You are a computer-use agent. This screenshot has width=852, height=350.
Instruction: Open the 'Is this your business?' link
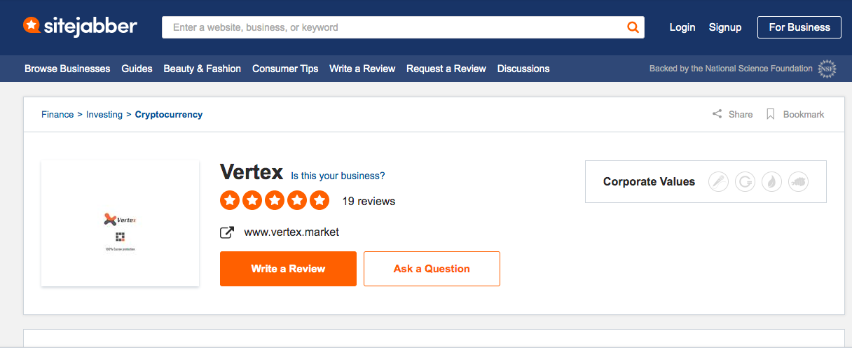pos(338,176)
